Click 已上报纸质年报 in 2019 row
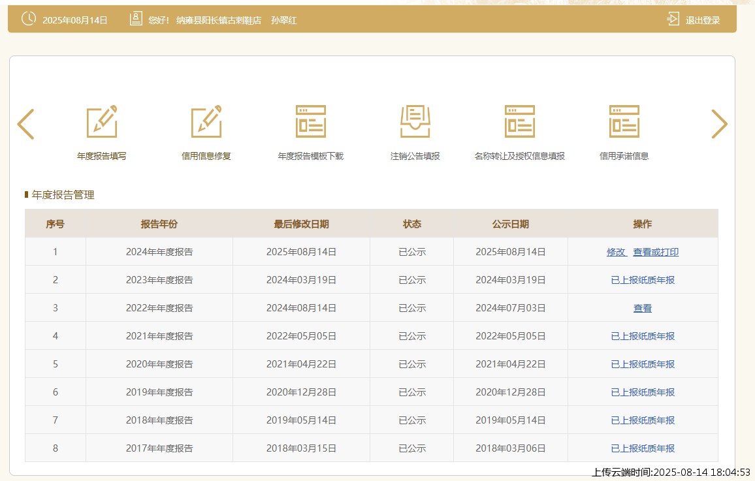Image resolution: width=755 pixels, height=481 pixels. 642,392
